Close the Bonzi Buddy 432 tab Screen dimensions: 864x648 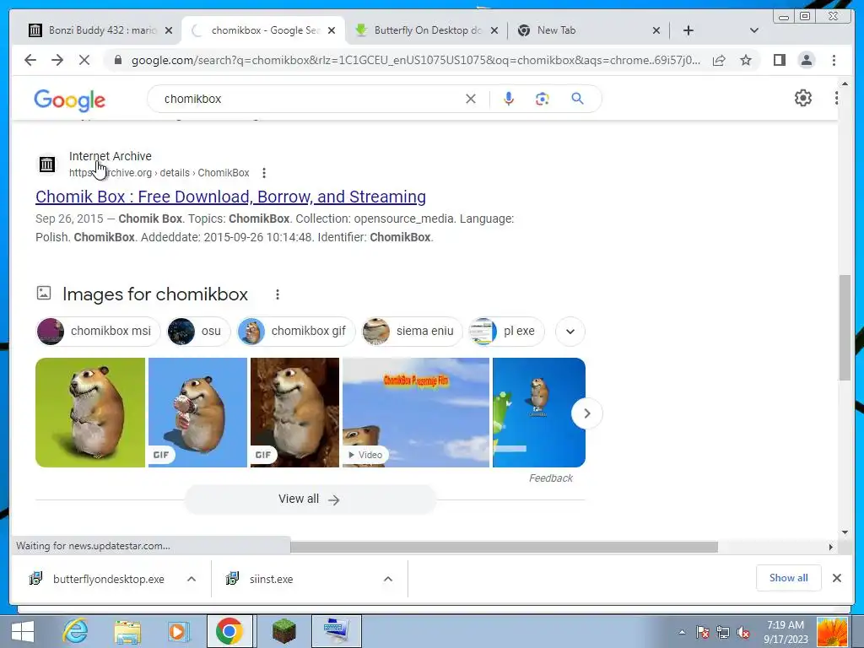pyautogui.click(x=169, y=30)
